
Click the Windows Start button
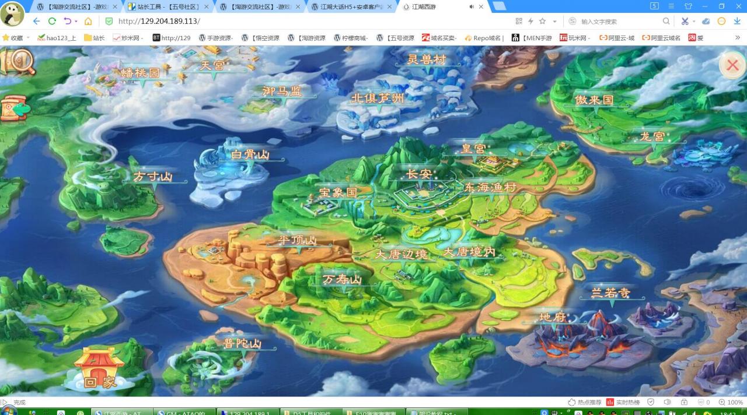point(8,412)
